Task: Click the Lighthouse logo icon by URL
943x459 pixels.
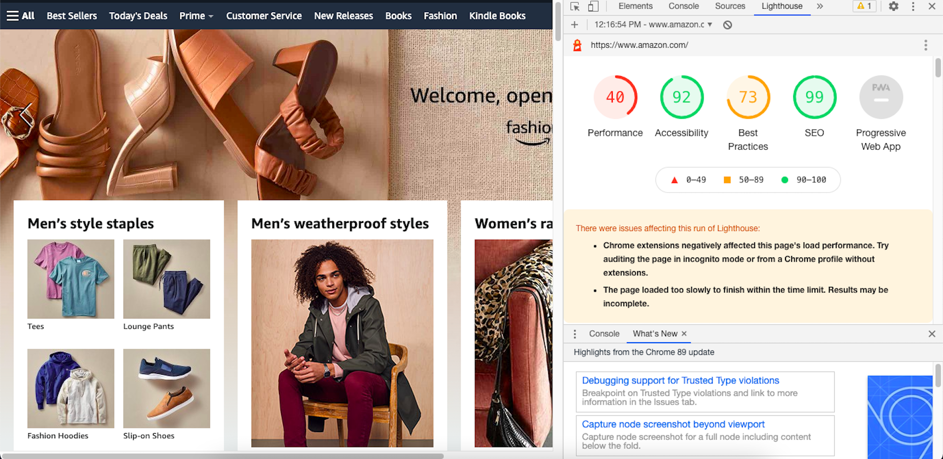Action: tap(577, 45)
